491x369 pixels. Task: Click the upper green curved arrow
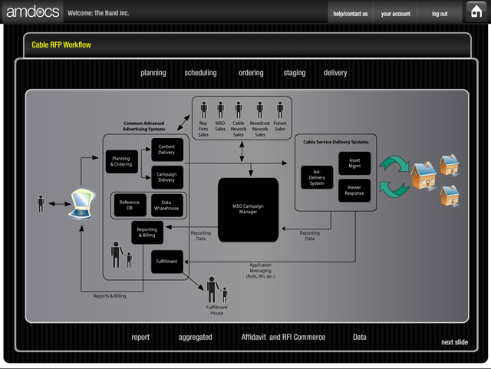(394, 164)
